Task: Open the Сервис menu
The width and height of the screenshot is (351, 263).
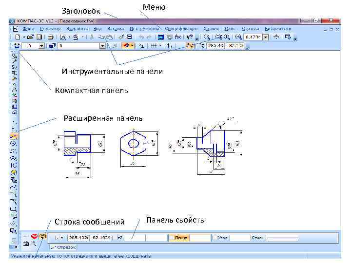Action: (211, 29)
